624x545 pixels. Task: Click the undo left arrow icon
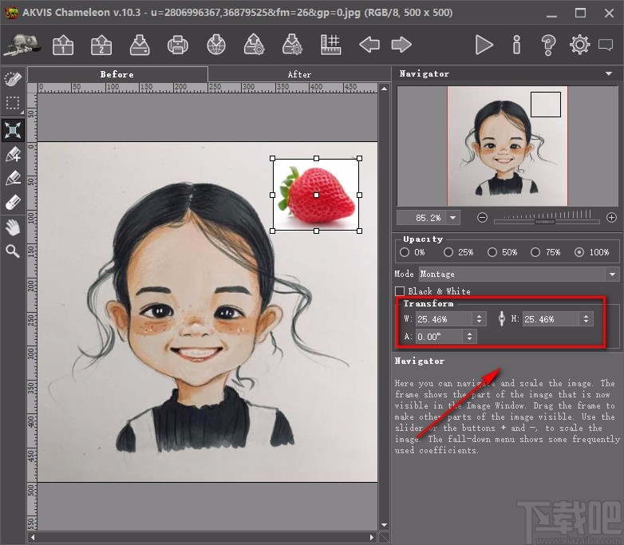369,45
